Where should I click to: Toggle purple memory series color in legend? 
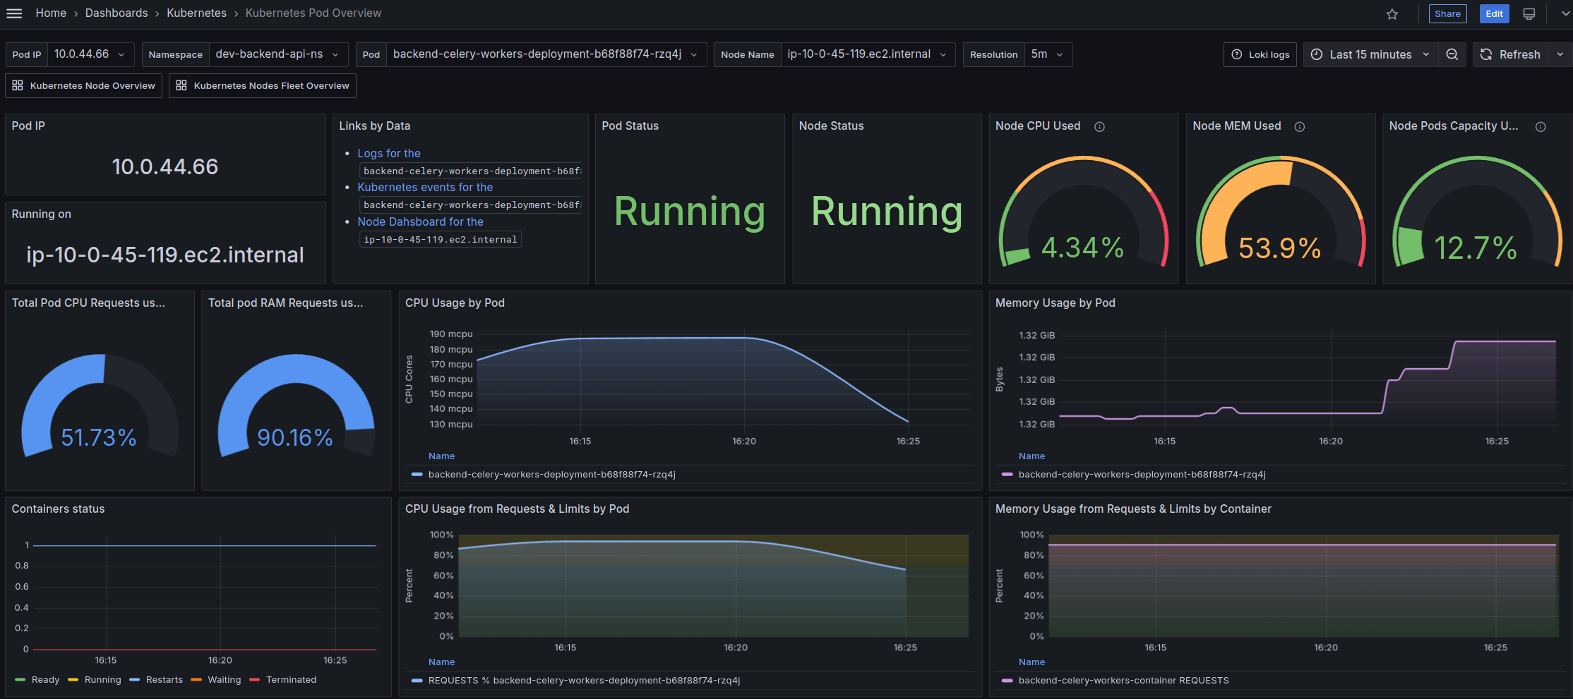coord(1007,475)
